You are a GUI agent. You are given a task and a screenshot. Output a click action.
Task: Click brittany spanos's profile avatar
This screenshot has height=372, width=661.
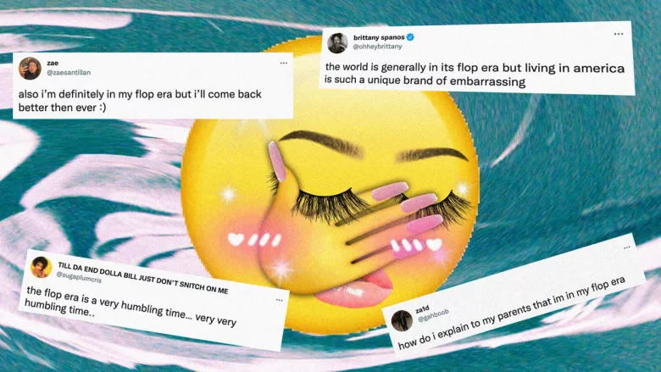[x=337, y=42]
